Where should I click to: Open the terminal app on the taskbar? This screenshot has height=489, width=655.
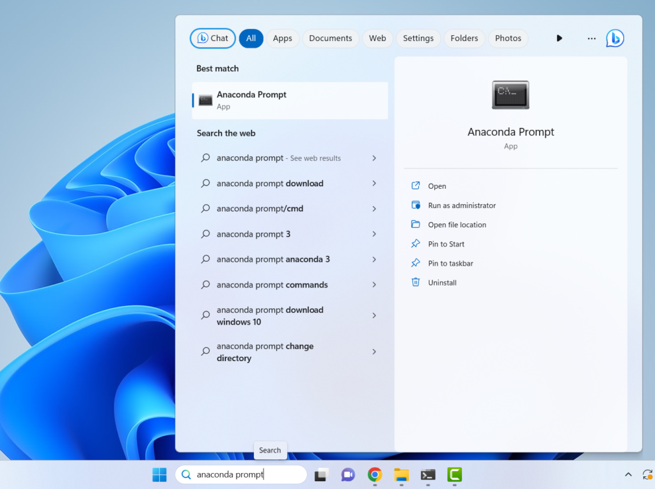coord(428,474)
